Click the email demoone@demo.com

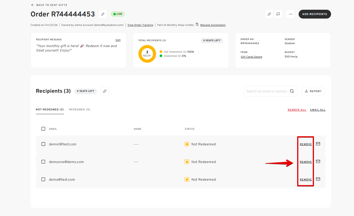pyautogui.click(x=66, y=162)
